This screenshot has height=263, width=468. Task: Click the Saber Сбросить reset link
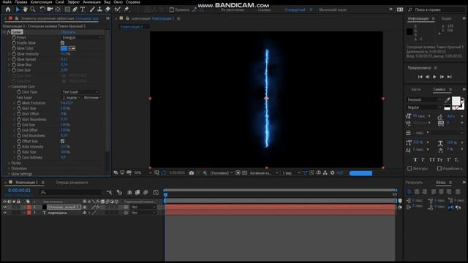(x=68, y=32)
